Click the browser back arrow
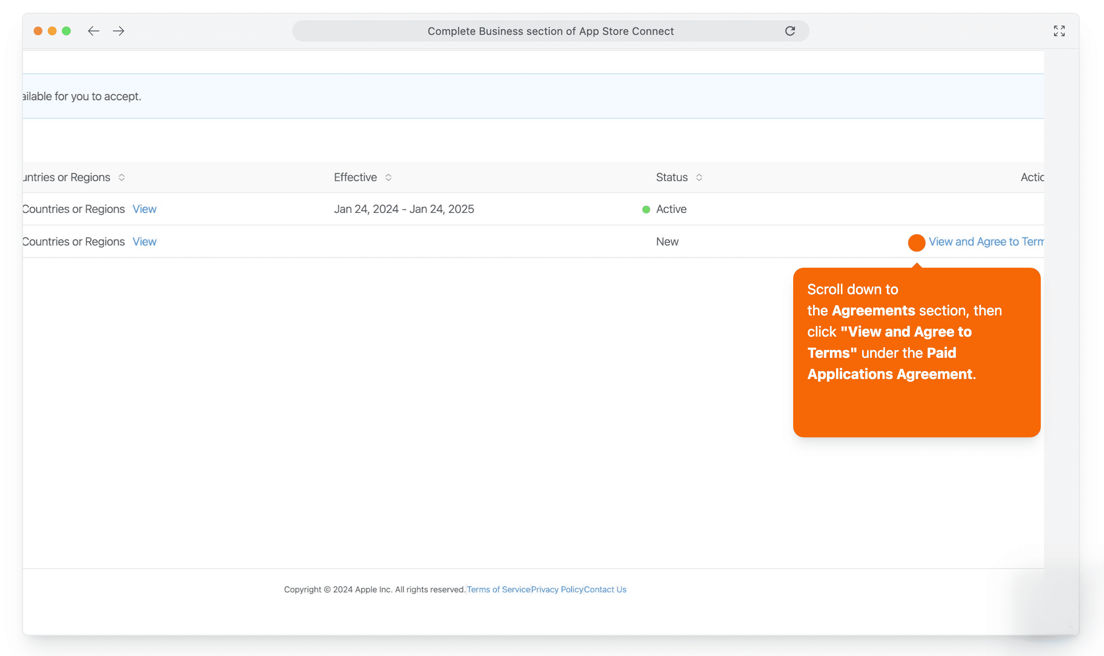Screen dimensions: 1104x656 (93, 31)
